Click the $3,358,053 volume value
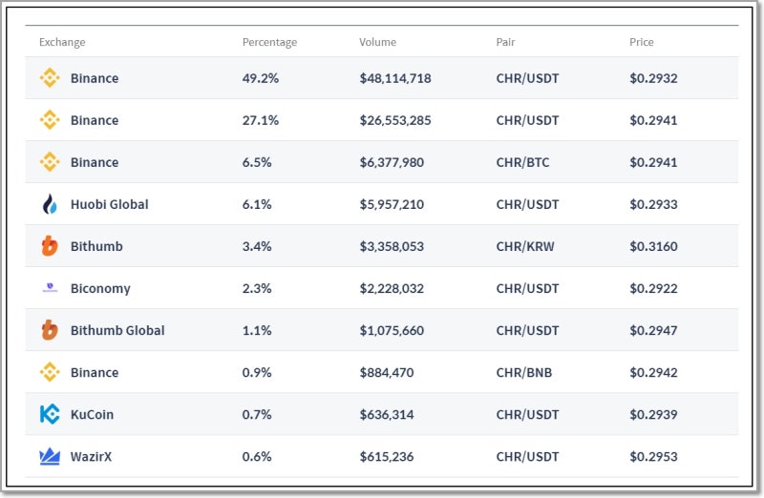 click(392, 246)
